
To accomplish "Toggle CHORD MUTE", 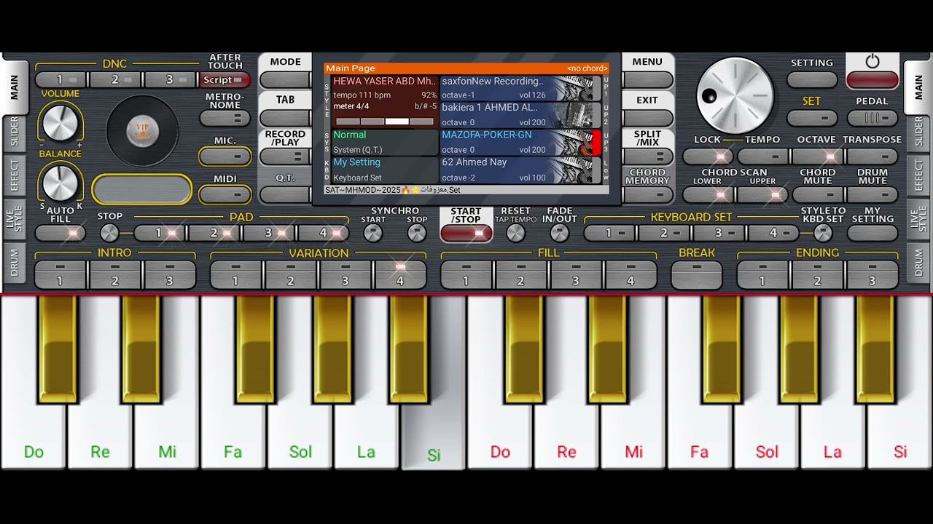I will tap(817, 194).
